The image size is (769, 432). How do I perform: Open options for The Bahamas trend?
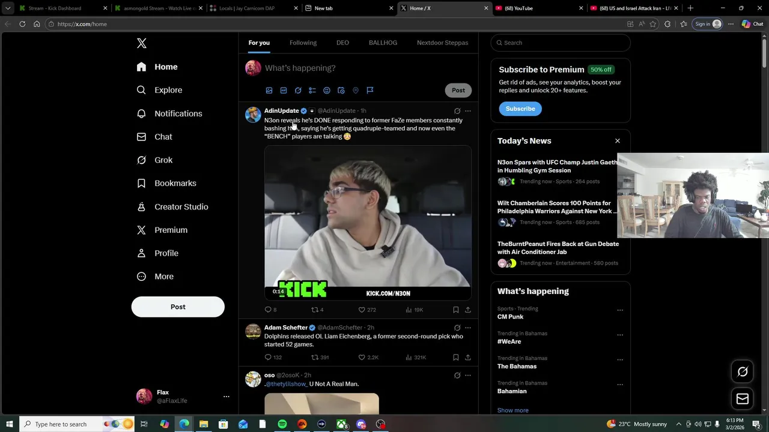[x=620, y=360]
